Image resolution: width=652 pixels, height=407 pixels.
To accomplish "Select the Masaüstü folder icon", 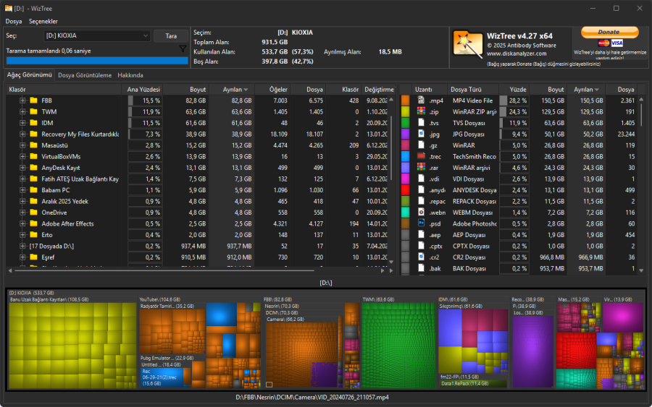I will tap(33, 145).
